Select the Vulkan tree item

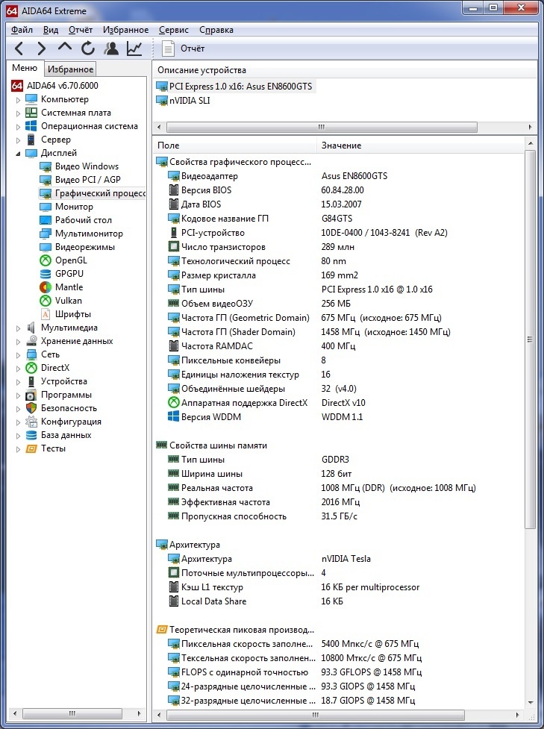69,301
